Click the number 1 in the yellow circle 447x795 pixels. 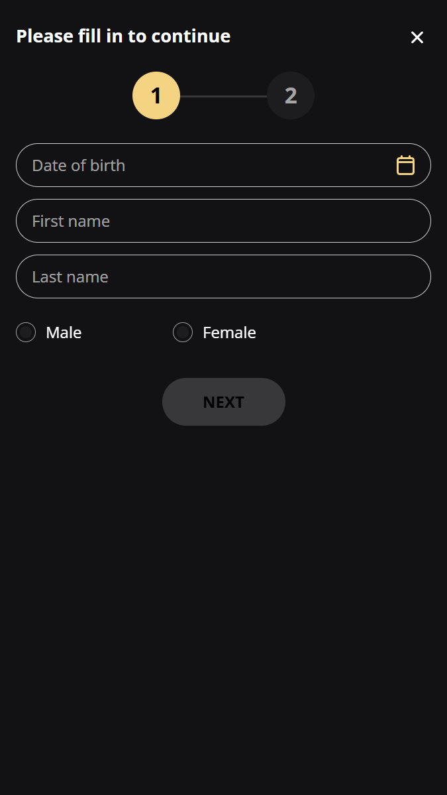point(156,96)
